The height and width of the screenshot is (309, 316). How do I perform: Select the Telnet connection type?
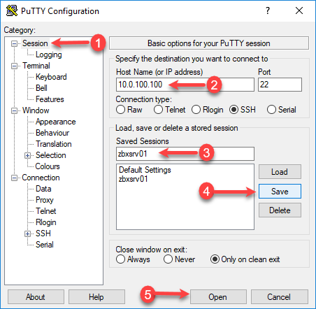[x=158, y=110]
